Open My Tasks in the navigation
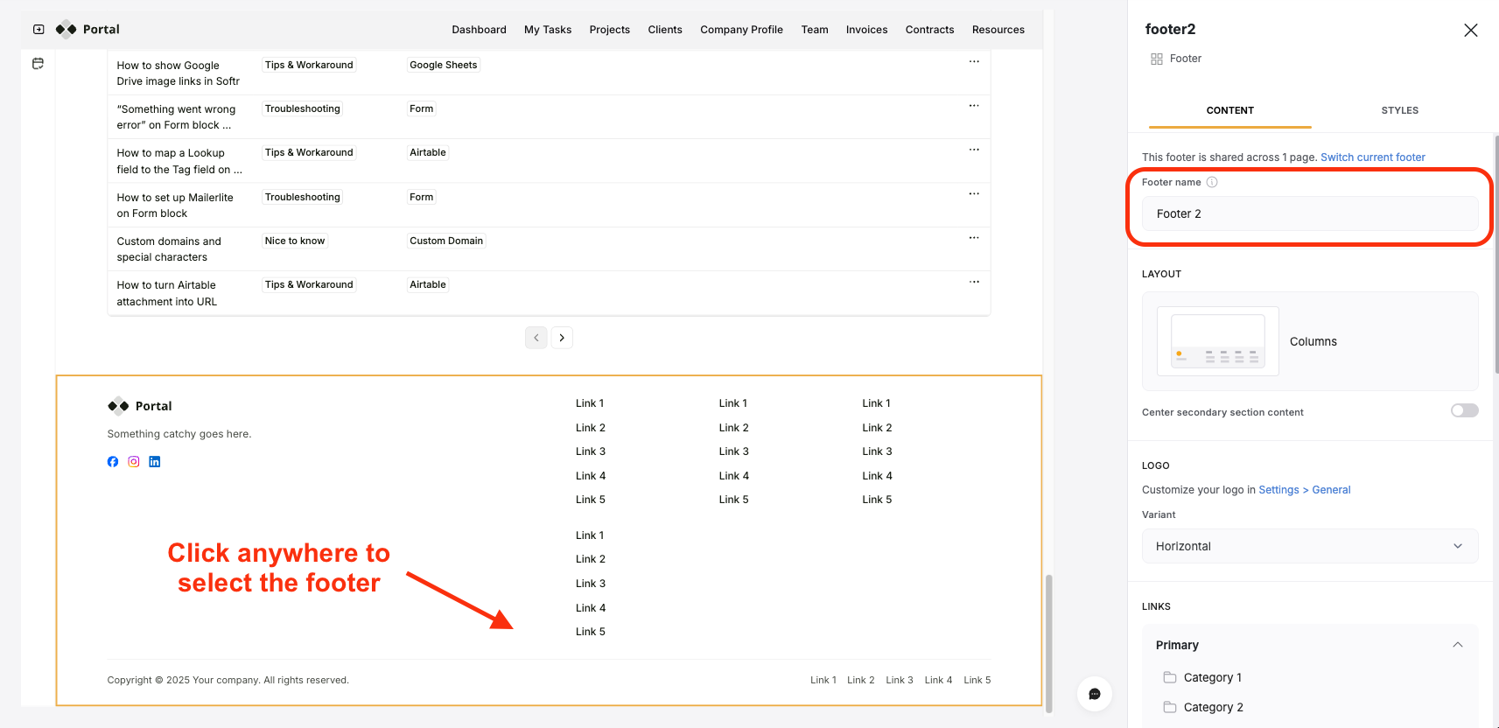The width and height of the screenshot is (1499, 728). 548,30
